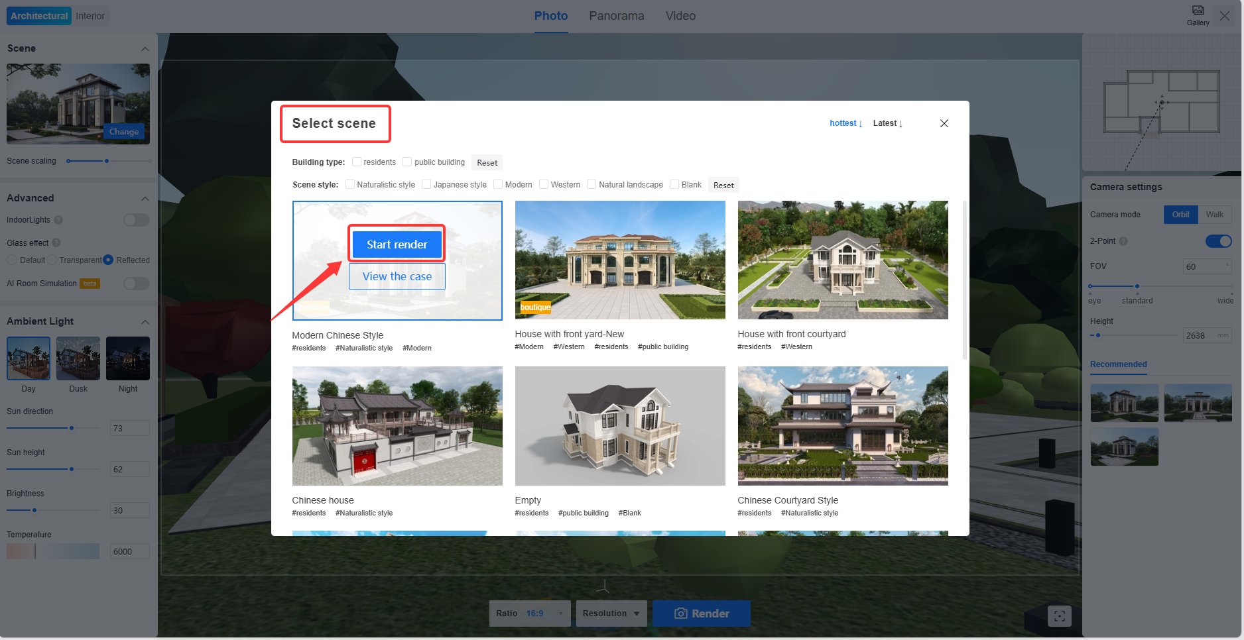Check the Blank scene style checkbox
The image size is (1244, 640).
click(x=674, y=184)
